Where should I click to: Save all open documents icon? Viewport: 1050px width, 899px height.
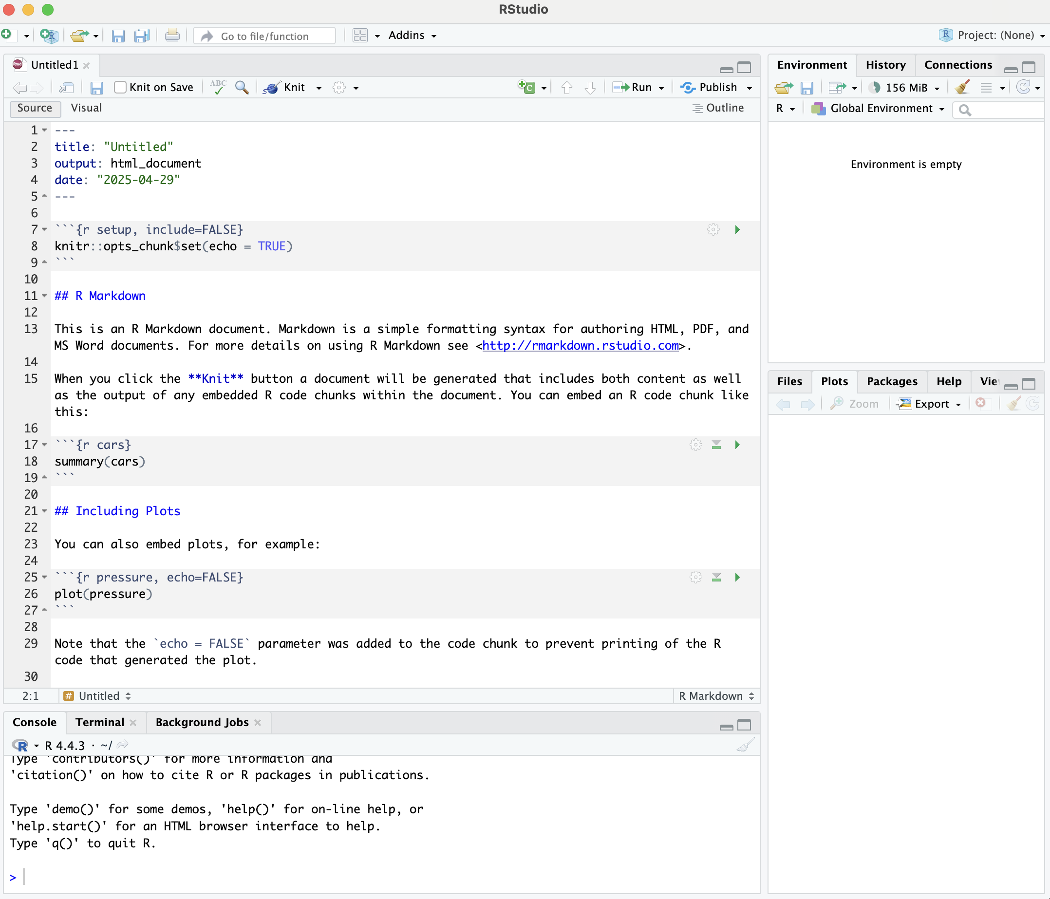pyautogui.click(x=142, y=36)
